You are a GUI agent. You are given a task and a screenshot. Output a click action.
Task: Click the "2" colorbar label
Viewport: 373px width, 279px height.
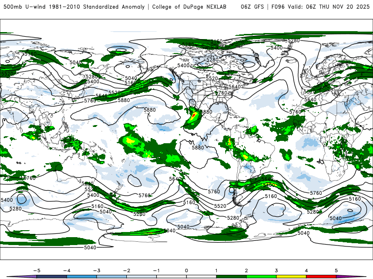tap(247, 271)
